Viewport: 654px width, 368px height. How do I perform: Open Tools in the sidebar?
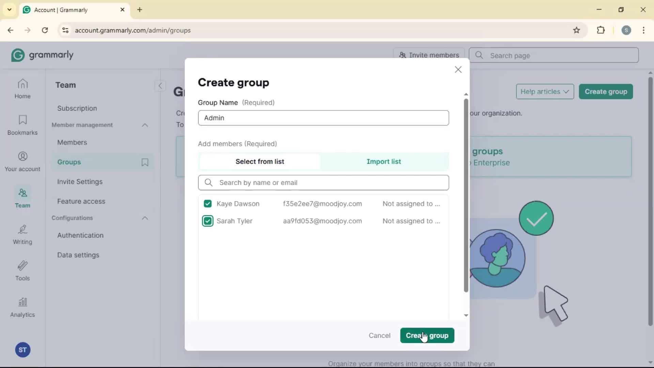[22, 271]
